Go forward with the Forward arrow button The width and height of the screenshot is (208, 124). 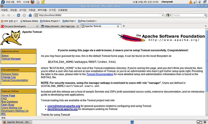(9, 15)
